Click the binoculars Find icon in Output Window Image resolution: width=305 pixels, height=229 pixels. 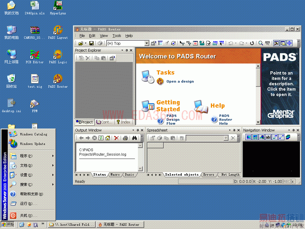tap(134, 138)
